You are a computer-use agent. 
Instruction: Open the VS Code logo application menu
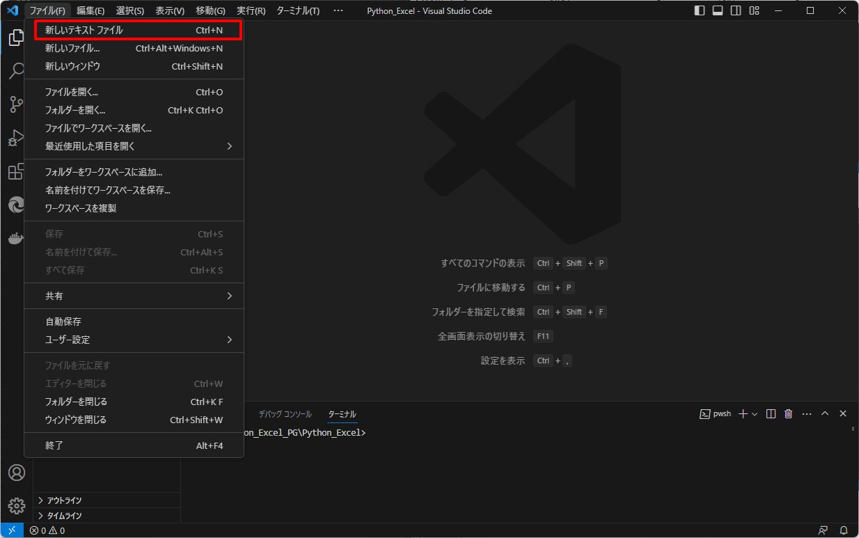(12, 10)
